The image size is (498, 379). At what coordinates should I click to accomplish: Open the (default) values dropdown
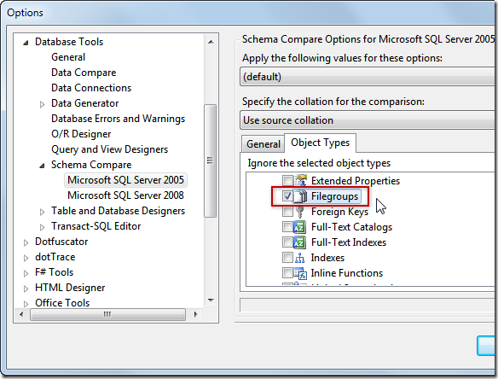click(368, 76)
